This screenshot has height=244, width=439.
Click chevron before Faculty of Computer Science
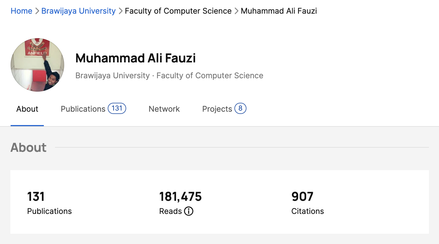click(120, 11)
